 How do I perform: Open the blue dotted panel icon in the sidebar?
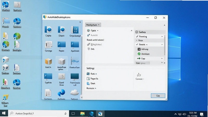(x=75, y=30)
